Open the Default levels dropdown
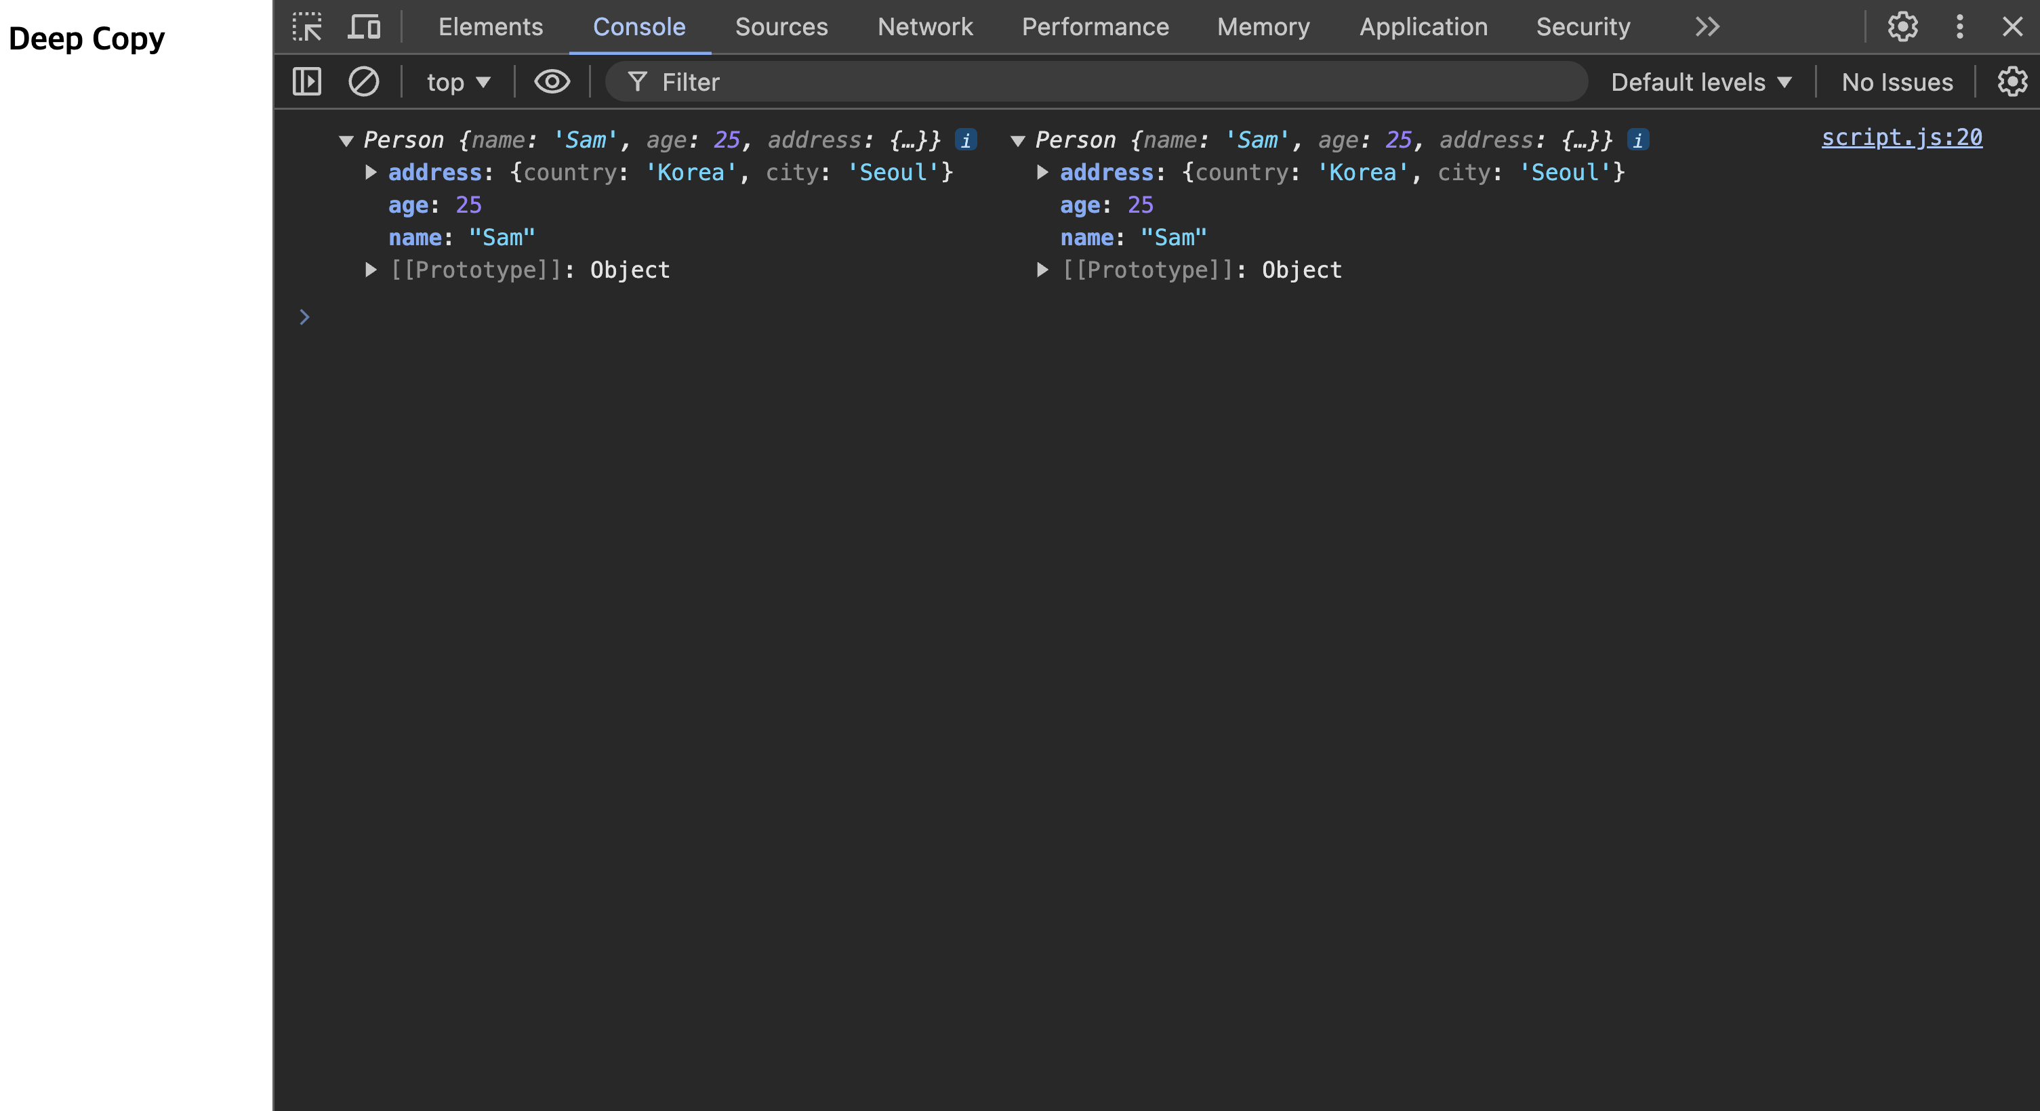The width and height of the screenshot is (2040, 1111). pyautogui.click(x=1700, y=82)
